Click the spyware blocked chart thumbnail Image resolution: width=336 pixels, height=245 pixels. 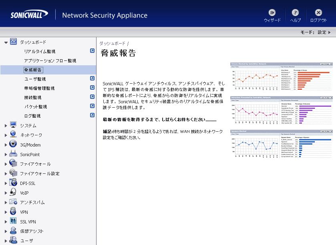pos(282,144)
